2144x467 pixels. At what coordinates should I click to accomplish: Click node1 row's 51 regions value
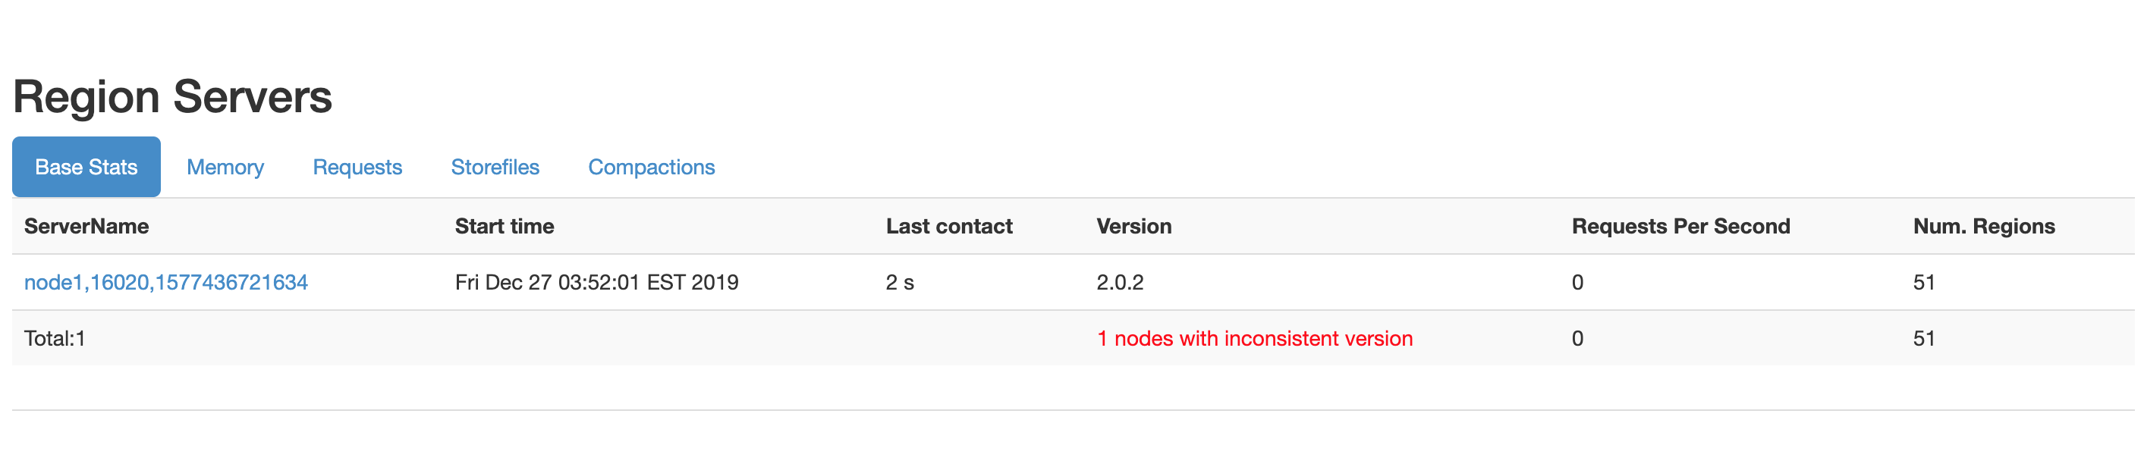(1923, 283)
